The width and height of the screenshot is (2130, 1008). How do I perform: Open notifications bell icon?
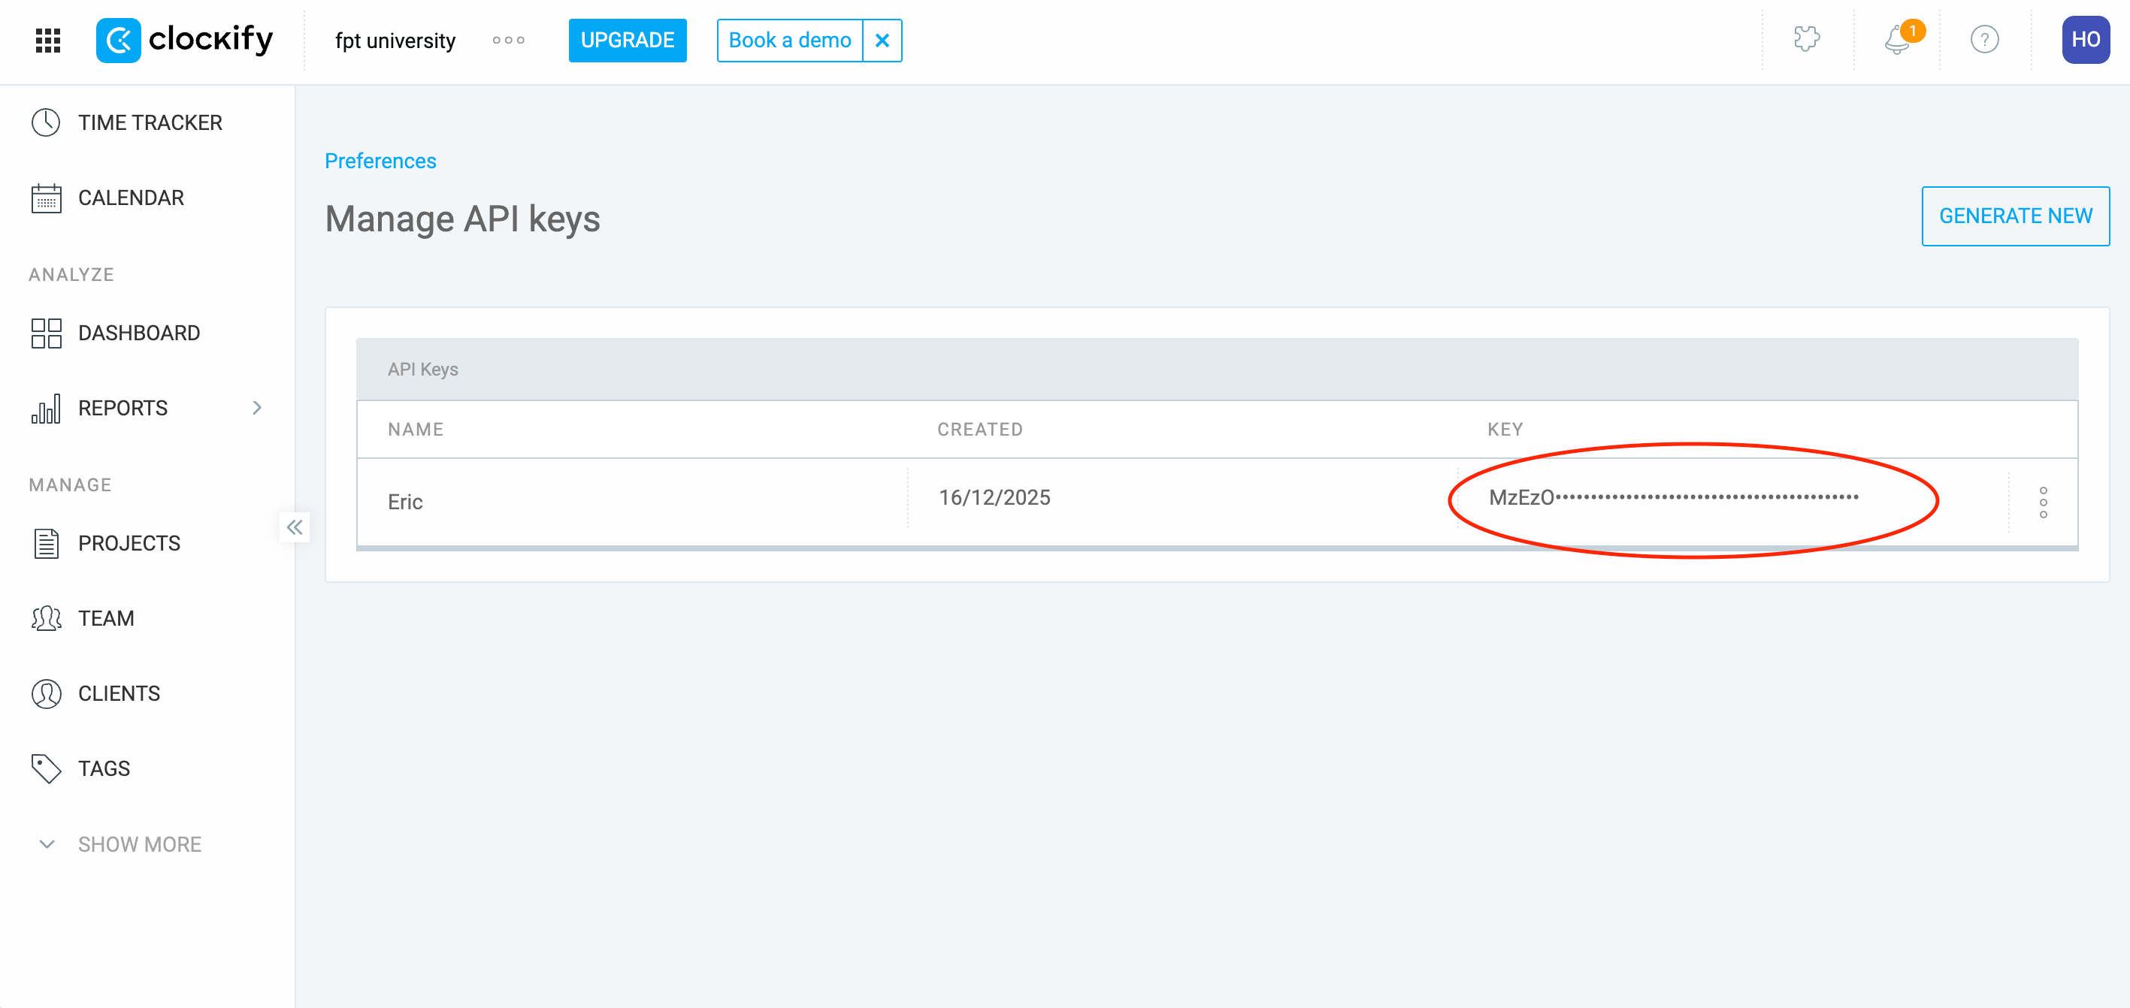tap(1899, 40)
